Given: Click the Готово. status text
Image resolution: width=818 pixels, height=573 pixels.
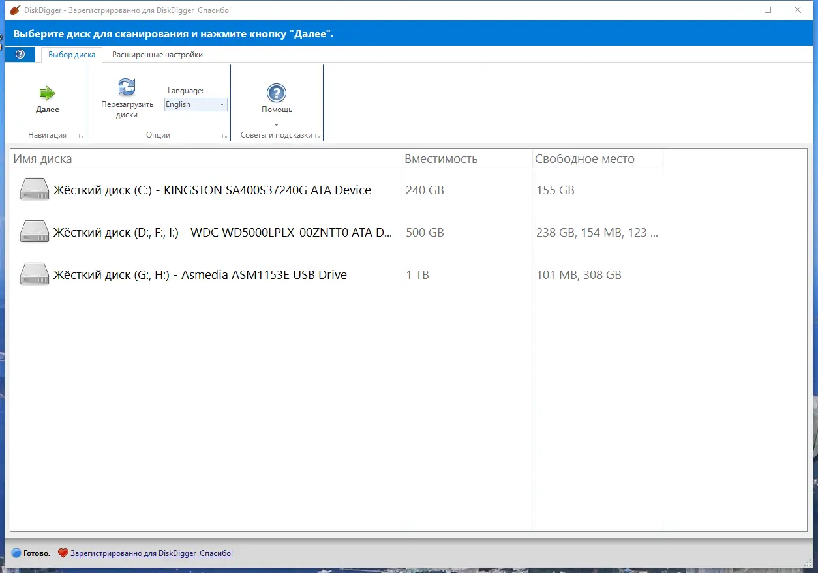Looking at the screenshot, I should click(x=37, y=553).
